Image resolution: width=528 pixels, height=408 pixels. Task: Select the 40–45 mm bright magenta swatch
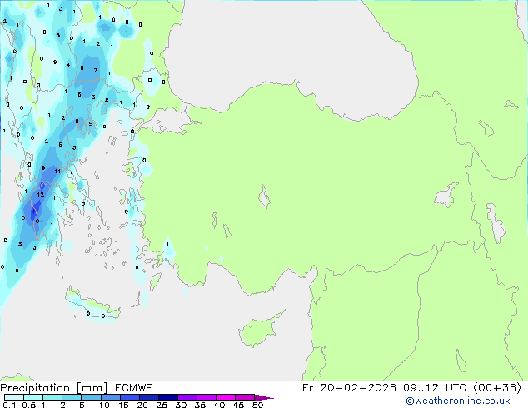pyautogui.click(x=226, y=397)
